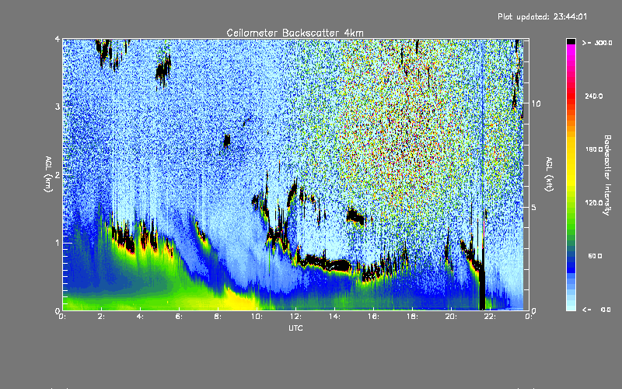The width and height of the screenshot is (622, 389).
Task: Click the '60.0' colorbar value
Action: (x=595, y=256)
